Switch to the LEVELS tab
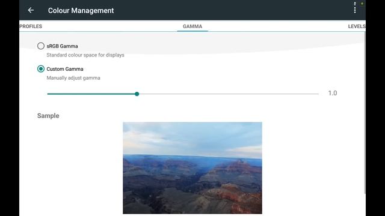385x216 pixels. pos(357,26)
